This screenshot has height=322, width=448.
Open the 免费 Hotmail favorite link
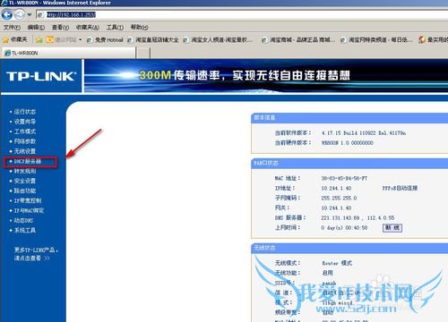point(105,39)
